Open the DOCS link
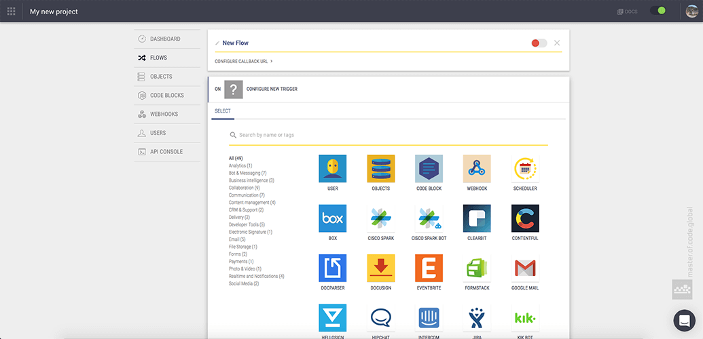 pos(628,12)
